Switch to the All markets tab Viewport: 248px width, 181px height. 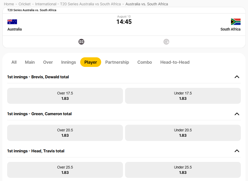point(14,62)
